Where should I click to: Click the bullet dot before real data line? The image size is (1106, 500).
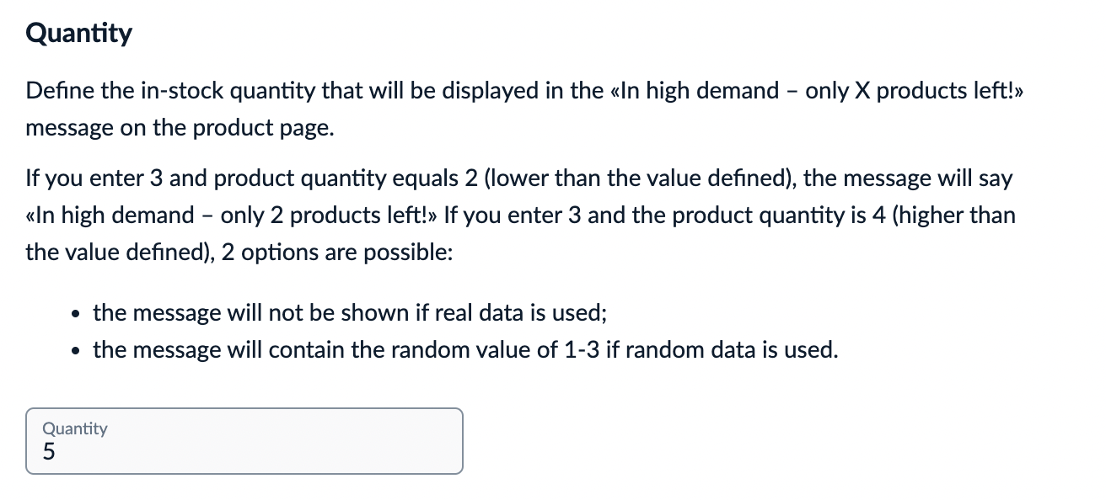[77, 315]
